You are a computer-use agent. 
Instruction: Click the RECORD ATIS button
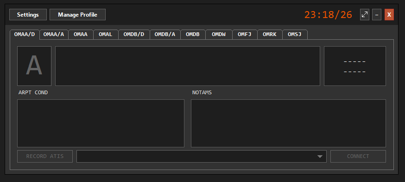tap(45, 156)
